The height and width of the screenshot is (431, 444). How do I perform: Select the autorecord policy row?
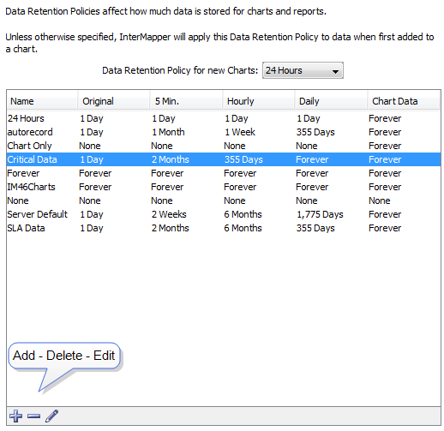224,132
